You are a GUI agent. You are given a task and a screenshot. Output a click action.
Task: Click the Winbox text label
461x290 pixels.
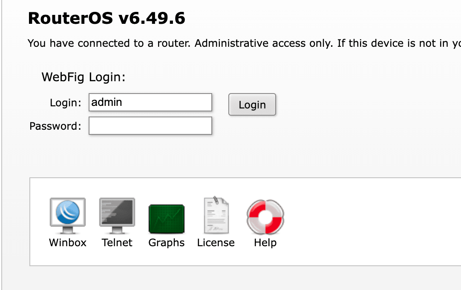pos(68,243)
